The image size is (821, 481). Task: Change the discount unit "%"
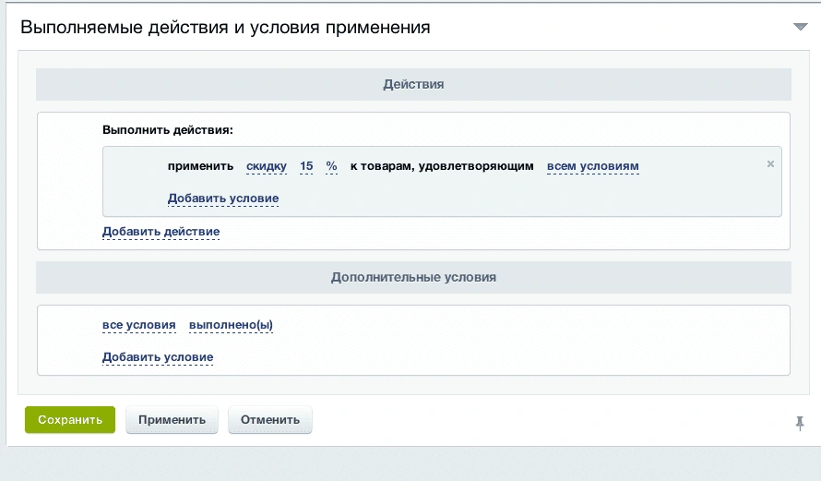(331, 166)
